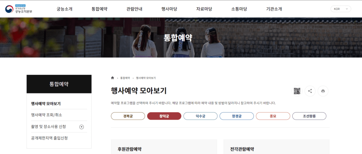This screenshot has height=154, width=362.
Task: Select the 창경궁 filter button
Action: [x=237, y=116]
